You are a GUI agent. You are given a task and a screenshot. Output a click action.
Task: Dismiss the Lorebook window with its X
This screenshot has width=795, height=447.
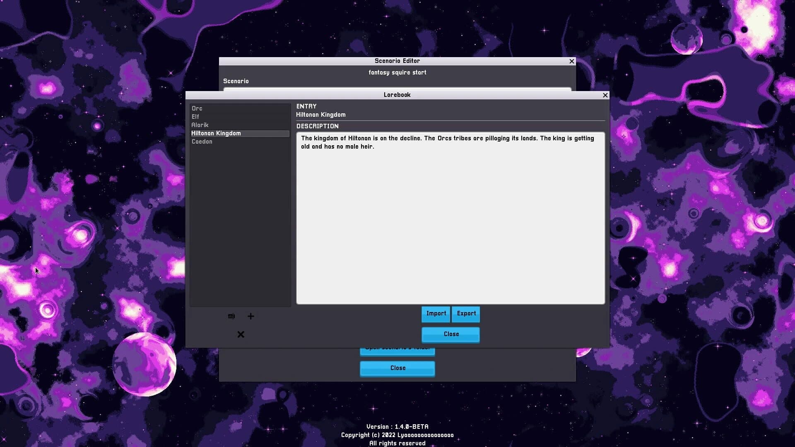[605, 95]
